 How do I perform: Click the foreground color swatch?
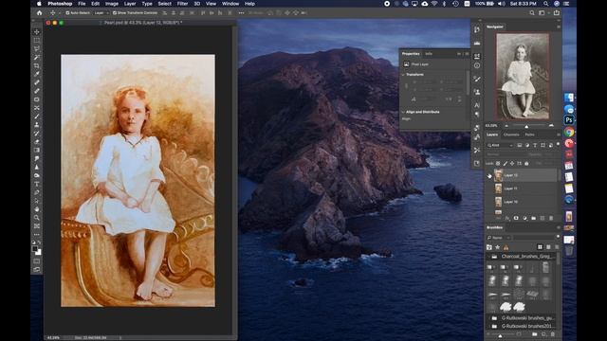pos(35,248)
